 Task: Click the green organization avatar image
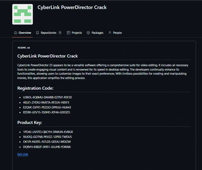[22, 14]
